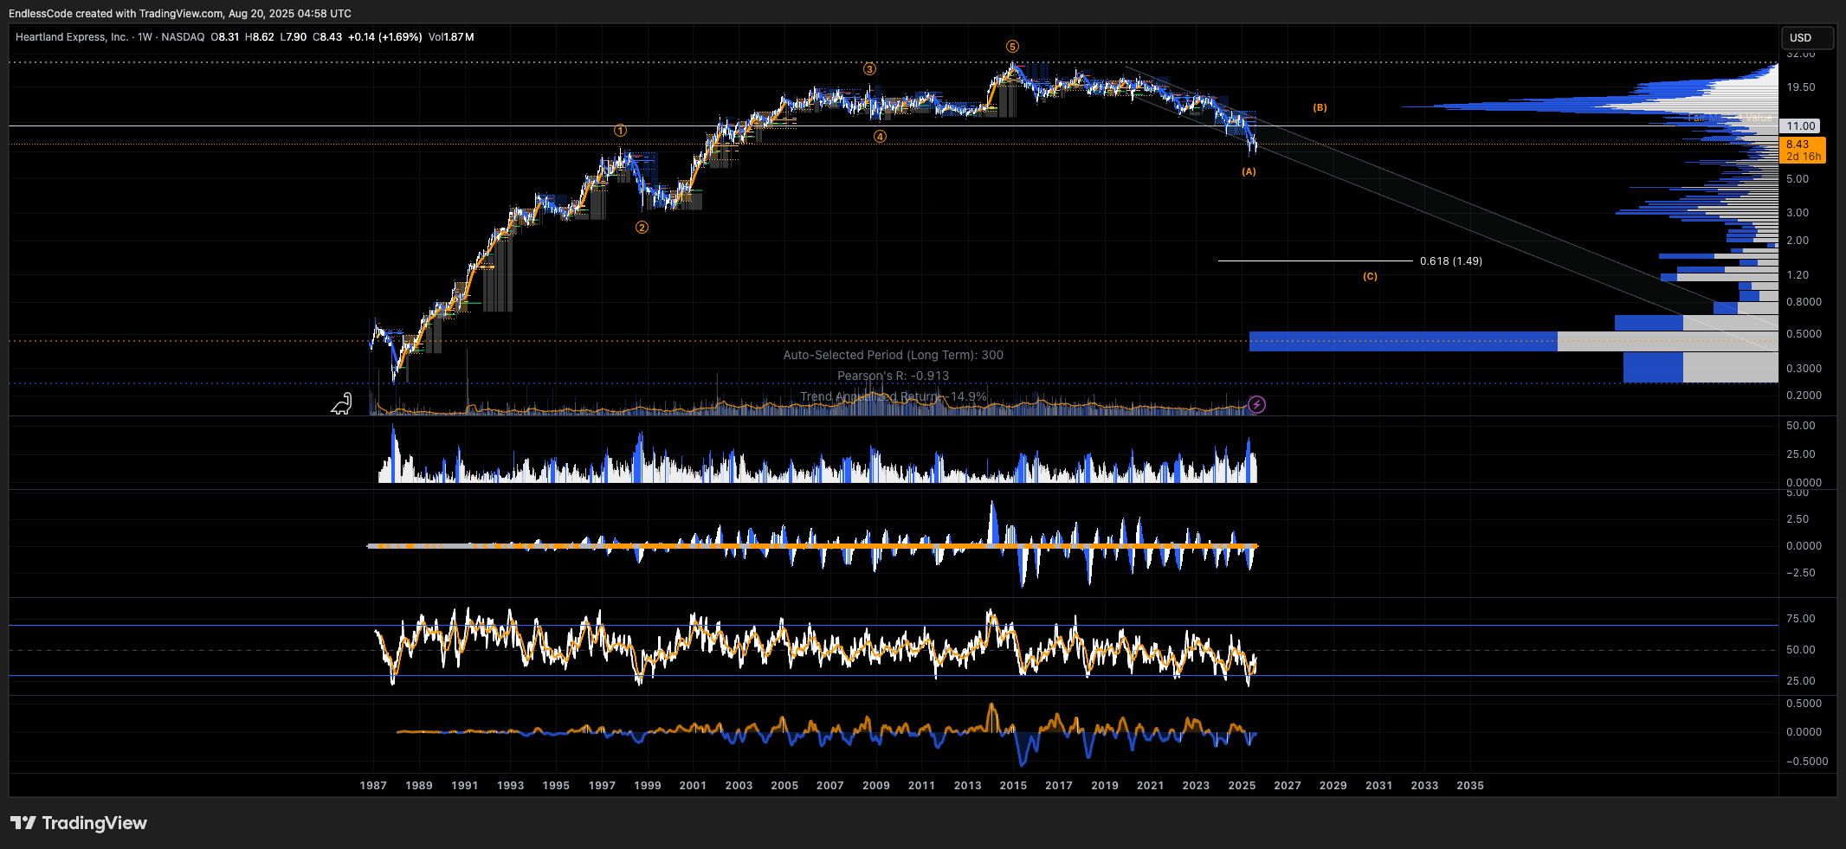This screenshot has height=849, width=1846.
Task: Click the 19.50 price axis label
Action: (1801, 87)
